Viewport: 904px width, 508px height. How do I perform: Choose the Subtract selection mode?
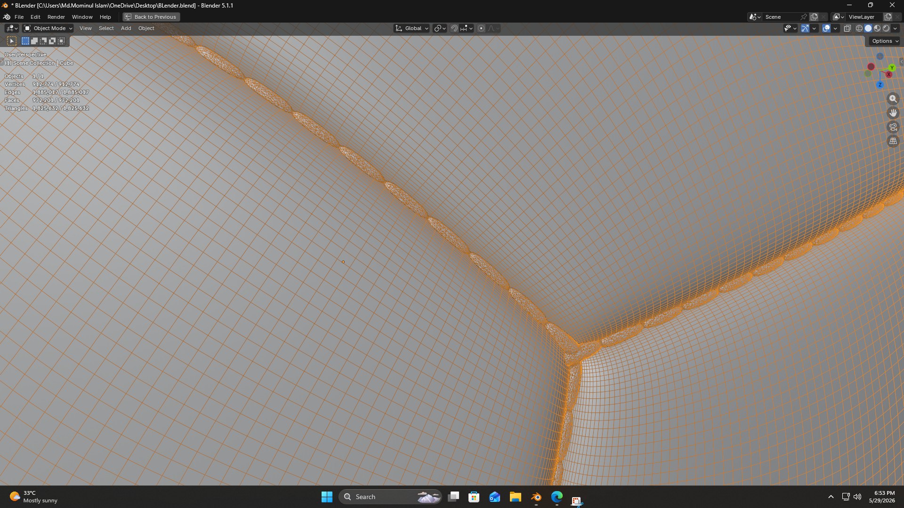[x=43, y=41]
